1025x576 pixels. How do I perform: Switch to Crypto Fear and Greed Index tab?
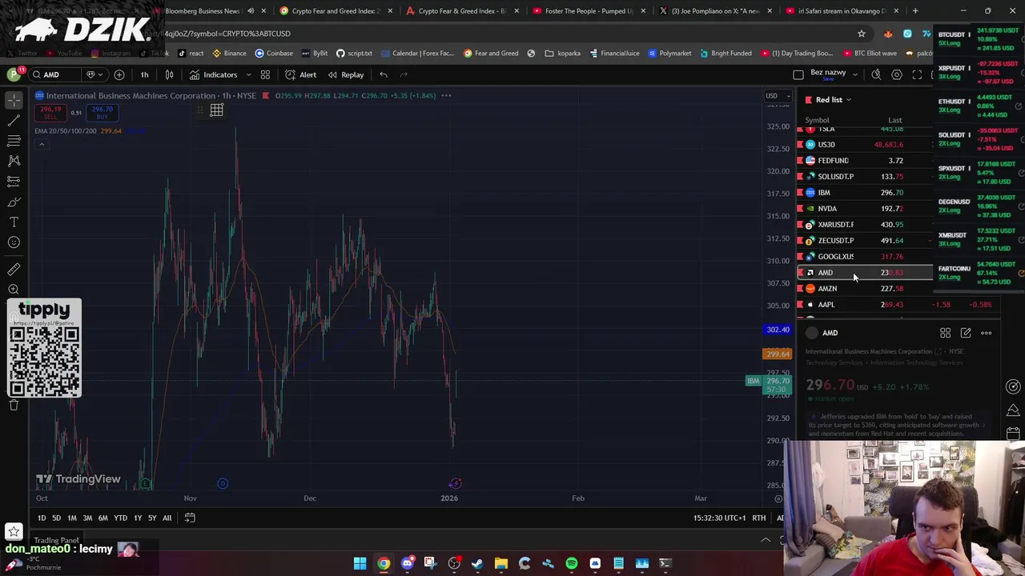pyautogui.click(x=336, y=10)
